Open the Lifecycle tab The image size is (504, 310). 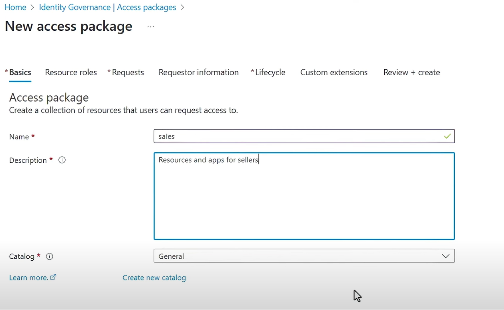[270, 72]
